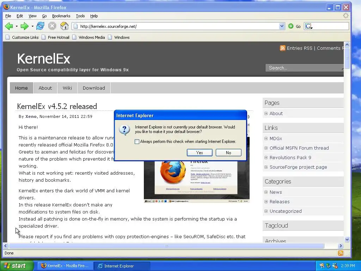
Task: Click the Entries RSS feed icon
Action: [x=282, y=48]
